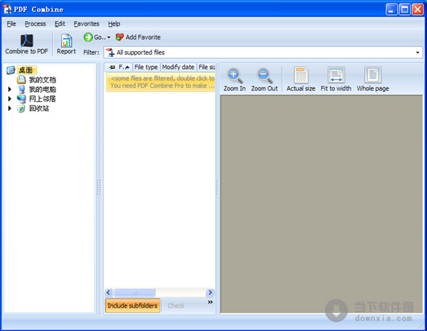Open the Help menu
The height and width of the screenshot is (331, 427).
point(114,23)
